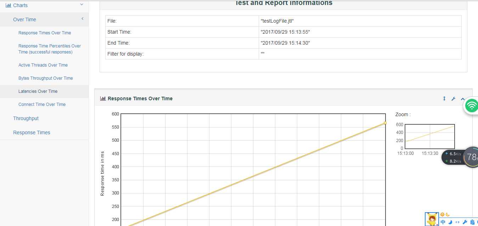Screen dimensions: 478x226
Task: Click the bar chart icon beside Charts
Action: pyautogui.click(x=8, y=5)
